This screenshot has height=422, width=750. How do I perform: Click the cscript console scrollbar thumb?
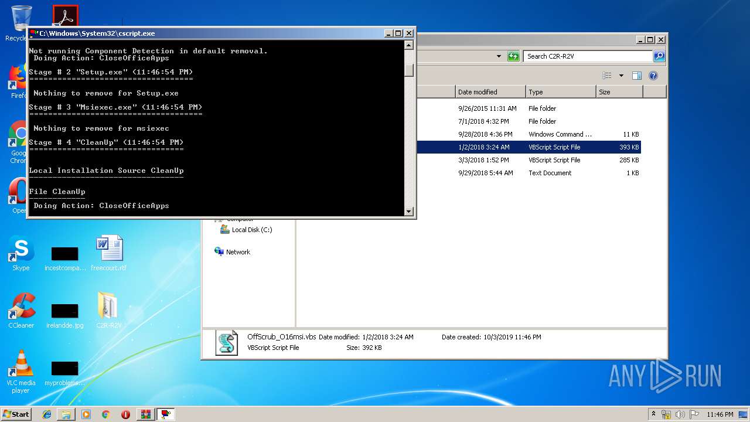(409, 70)
